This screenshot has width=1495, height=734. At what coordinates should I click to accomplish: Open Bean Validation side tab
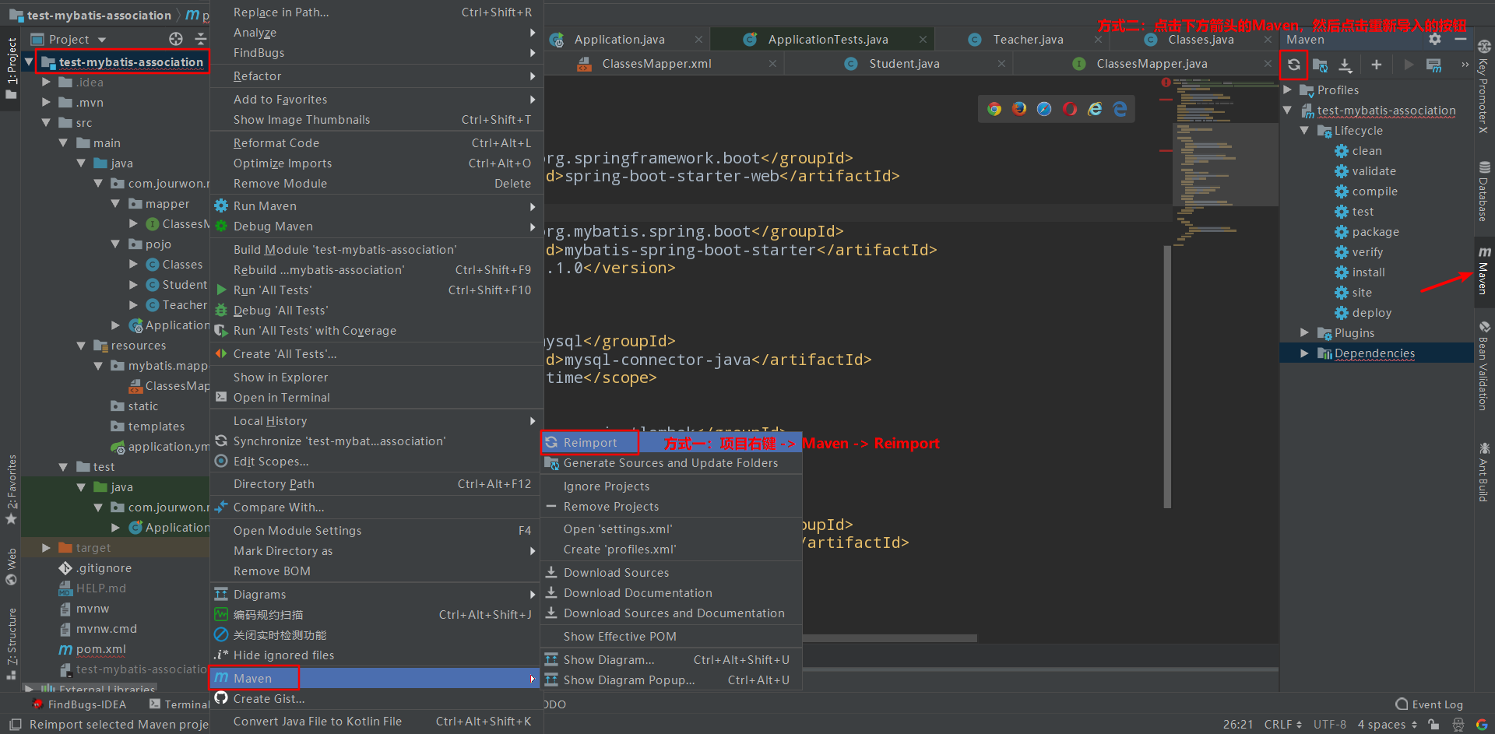coord(1484,366)
